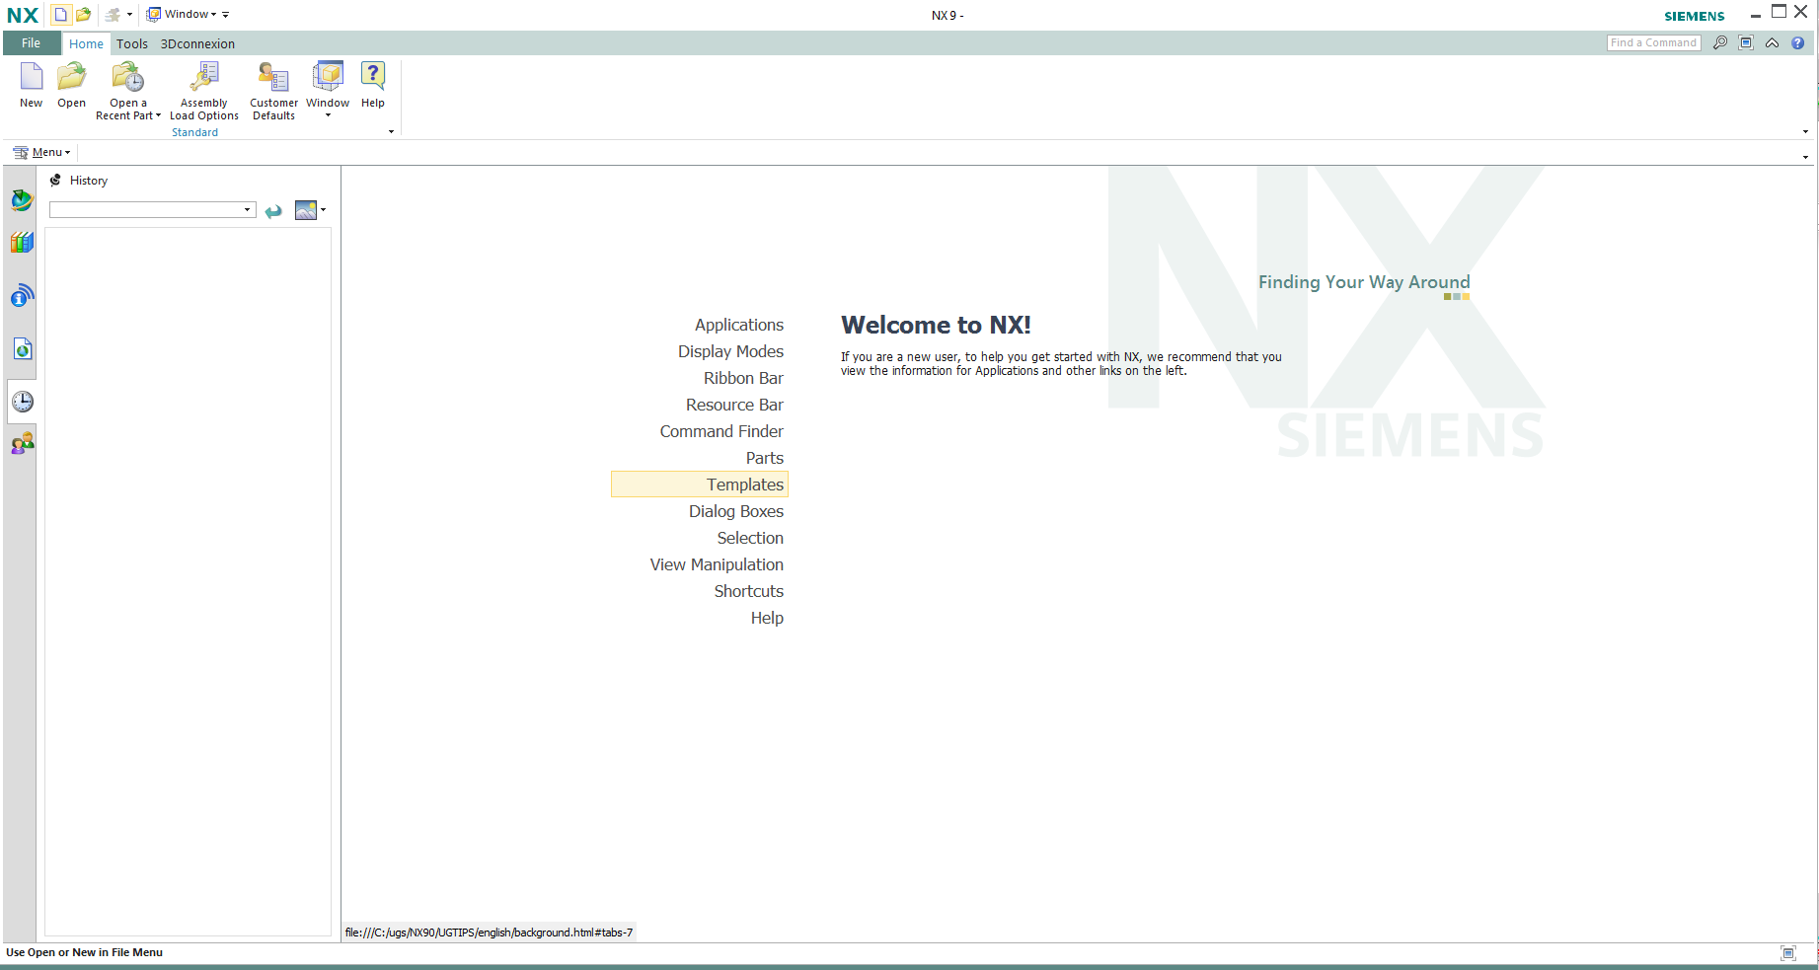This screenshot has height=970, width=1819.
Task: Open the top border bar options arrow
Action: [1805, 157]
